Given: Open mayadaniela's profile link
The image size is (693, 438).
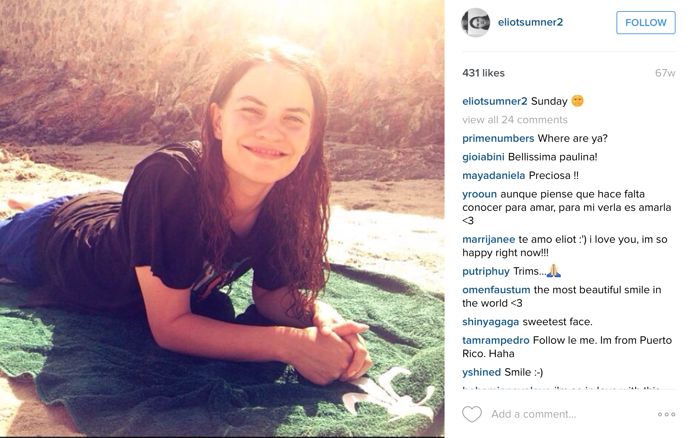Looking at the screenshot, I should [x=494, y=176].
